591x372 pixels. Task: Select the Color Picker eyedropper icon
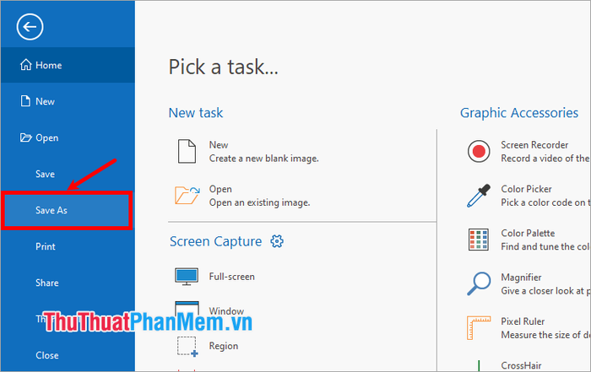[x=480, y=196]
